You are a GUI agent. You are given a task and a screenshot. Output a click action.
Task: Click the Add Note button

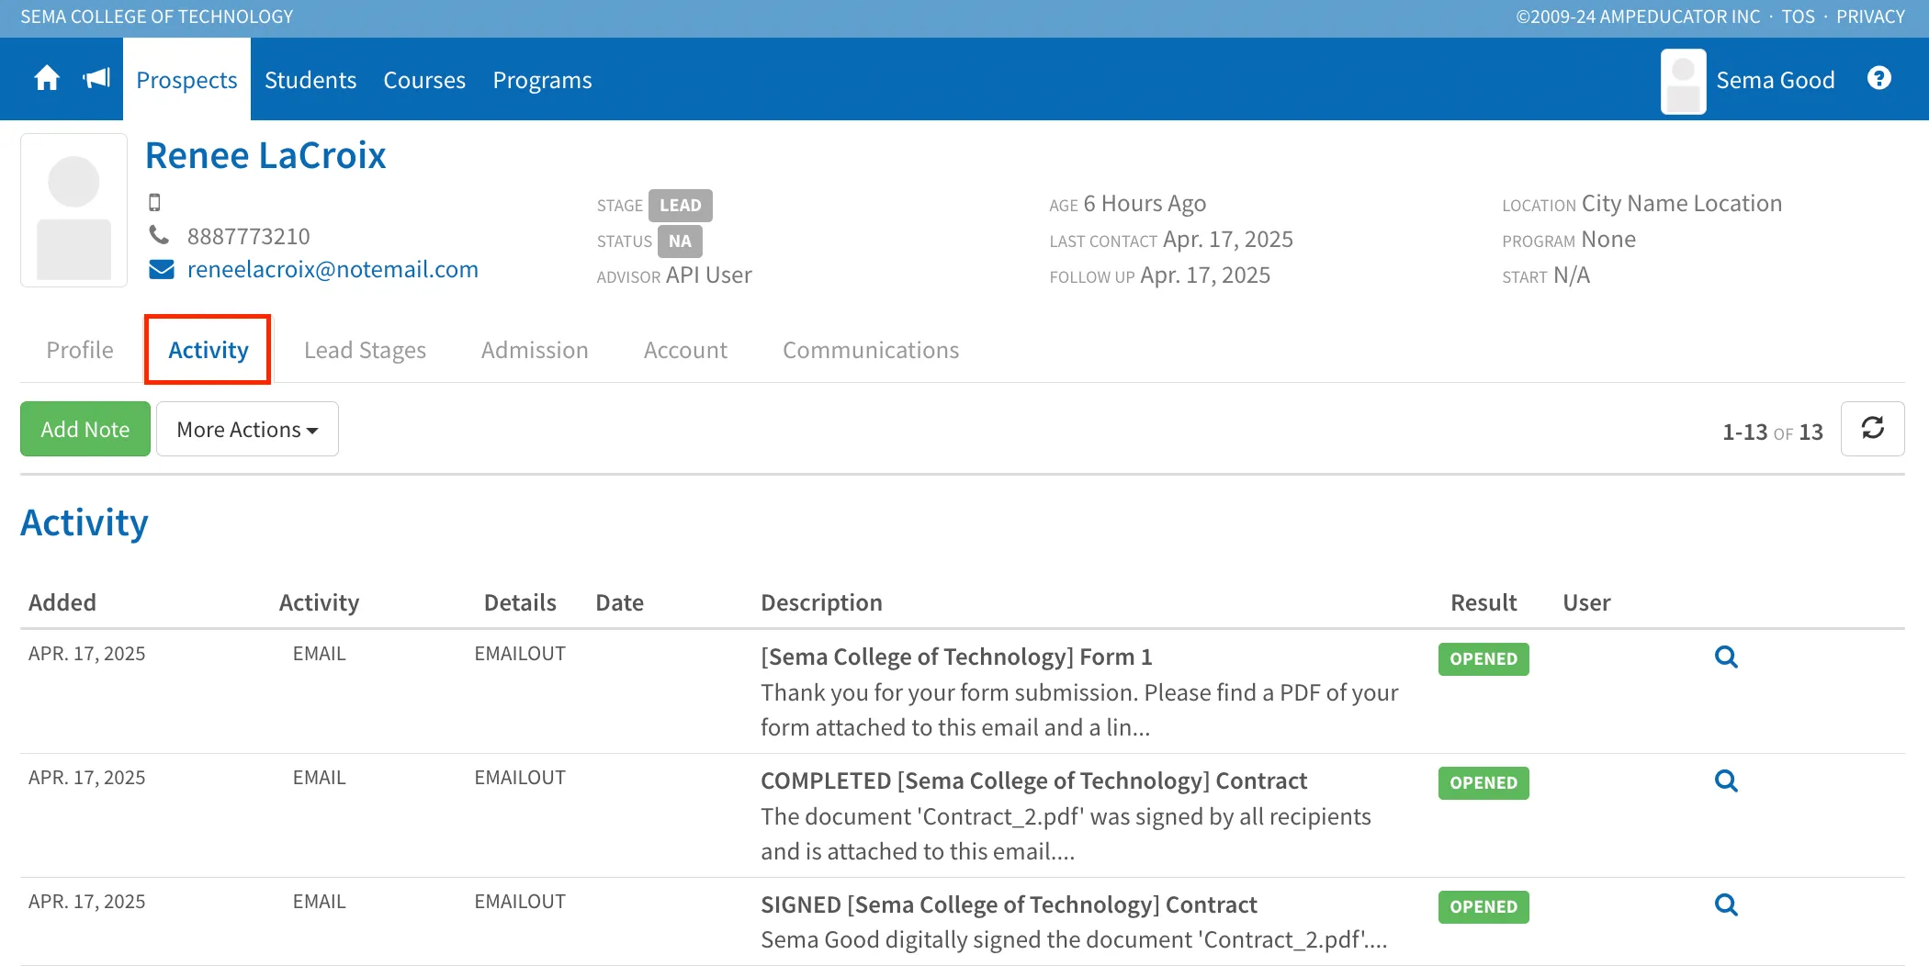tap(85, 429)
